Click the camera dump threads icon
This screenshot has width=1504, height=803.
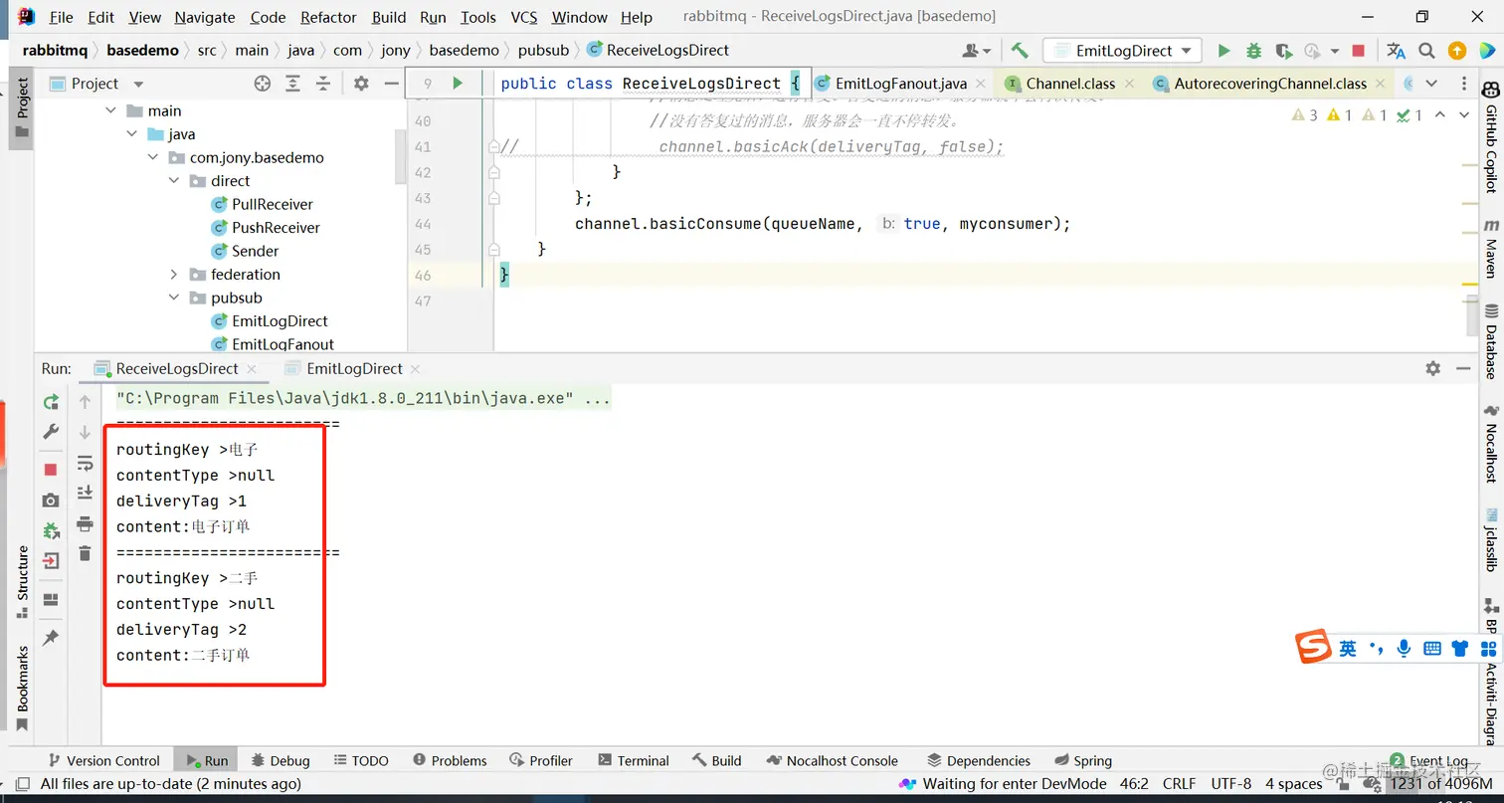pos(51,500)
